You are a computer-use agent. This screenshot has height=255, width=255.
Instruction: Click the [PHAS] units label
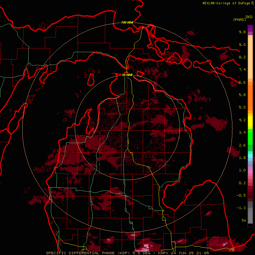point(239,20)
